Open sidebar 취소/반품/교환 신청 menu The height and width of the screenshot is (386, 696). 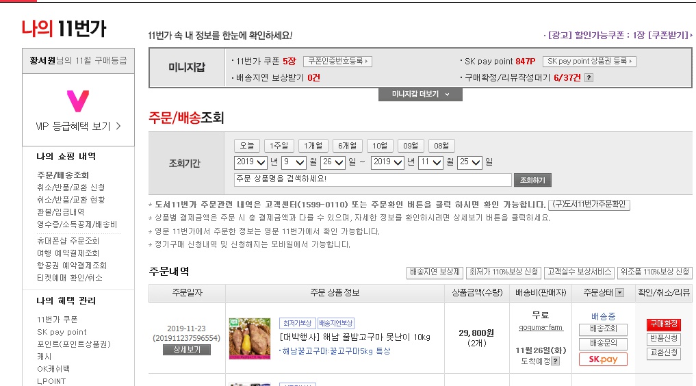click(71, 188)
